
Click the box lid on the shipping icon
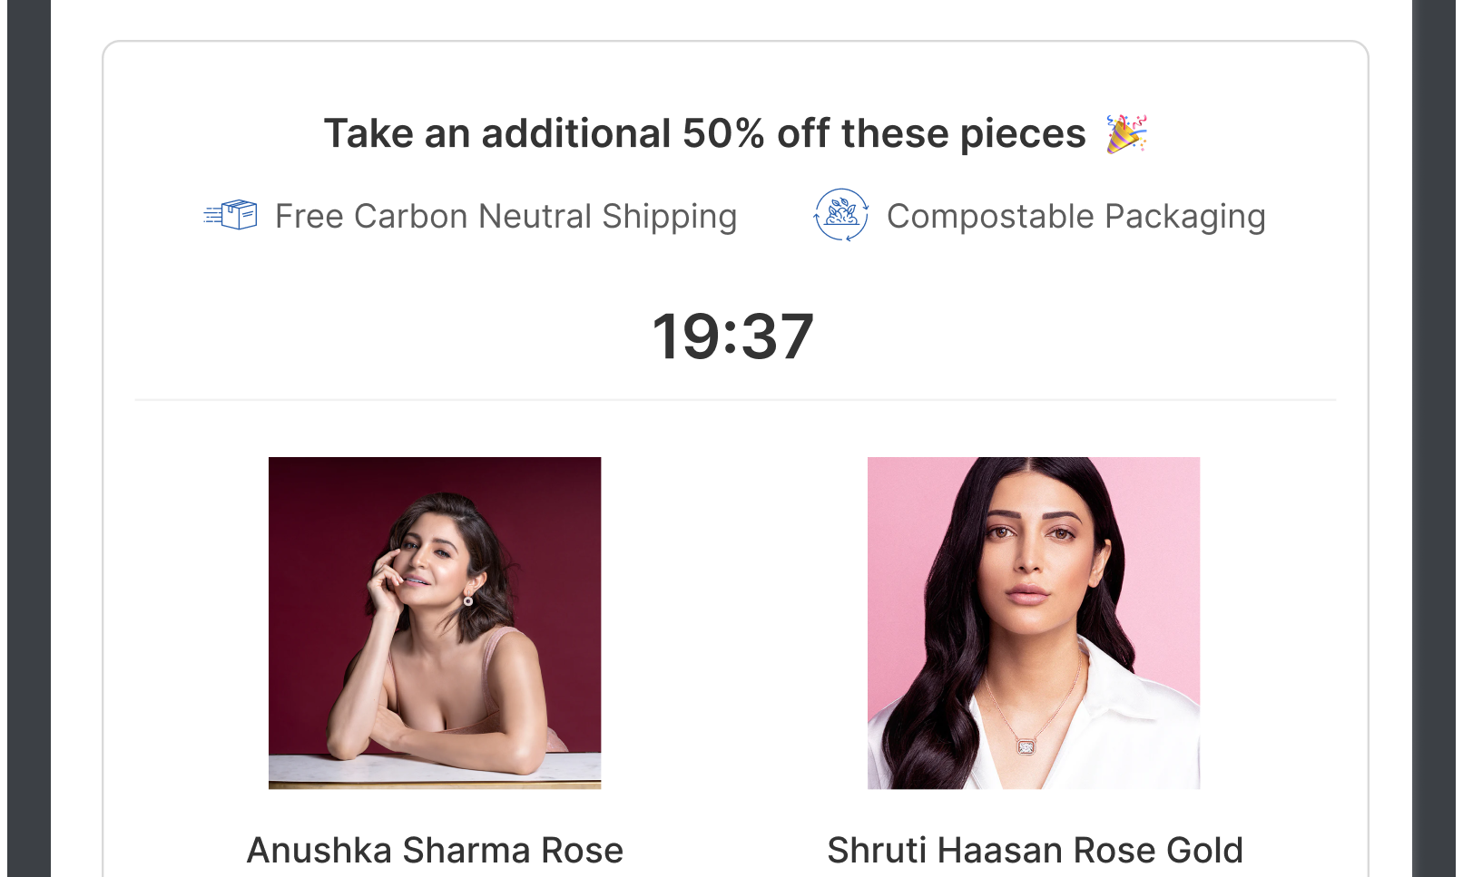238,205
